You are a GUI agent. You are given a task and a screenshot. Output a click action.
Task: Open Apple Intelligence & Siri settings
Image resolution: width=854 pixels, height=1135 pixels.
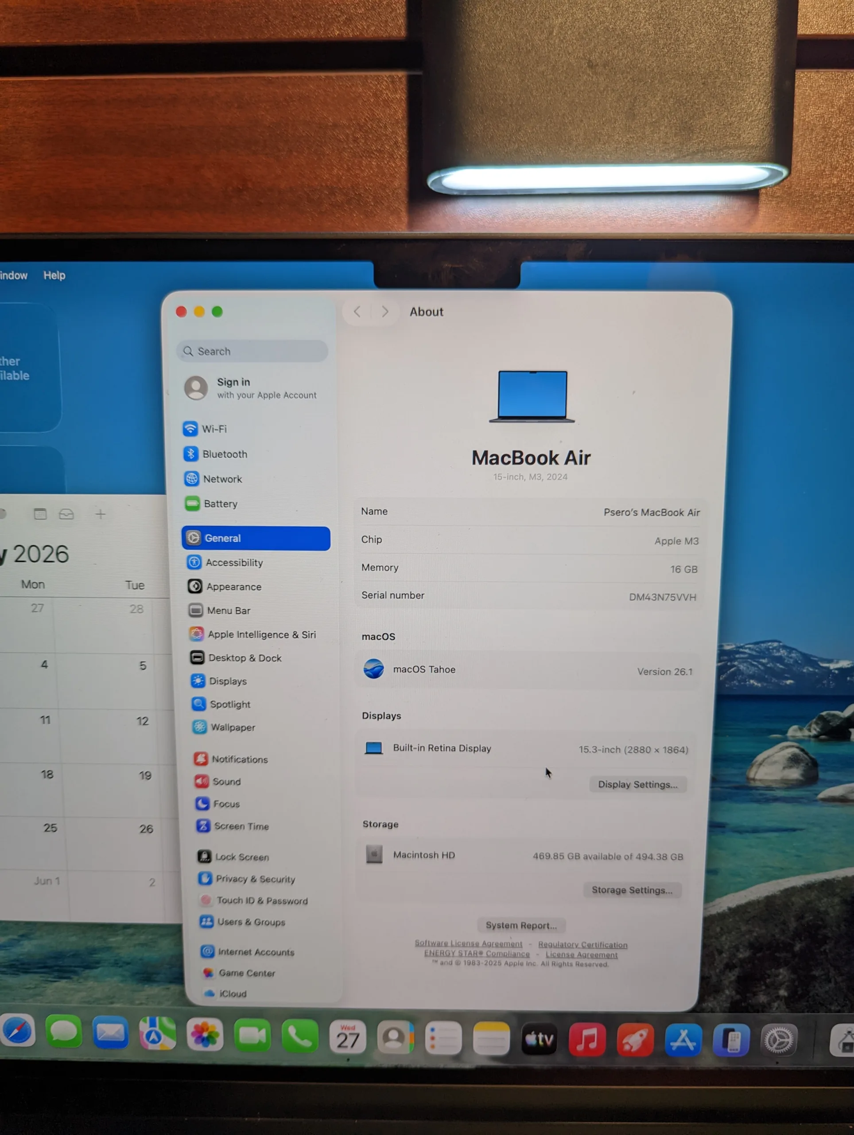pos(252,634)
